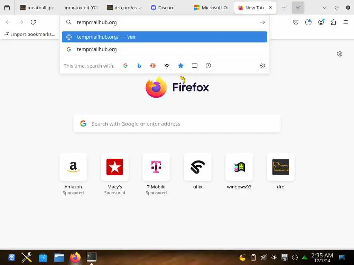Open the clock showing 2:35 AM
The height and width of the screenshot is (265, 354).
[x=322, y=257]
